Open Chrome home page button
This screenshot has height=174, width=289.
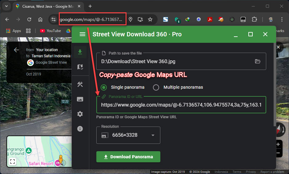(x=40, y=19)
